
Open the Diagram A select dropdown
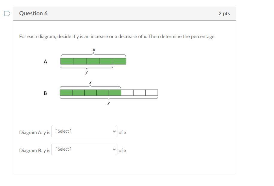click(x=84, y=131)
